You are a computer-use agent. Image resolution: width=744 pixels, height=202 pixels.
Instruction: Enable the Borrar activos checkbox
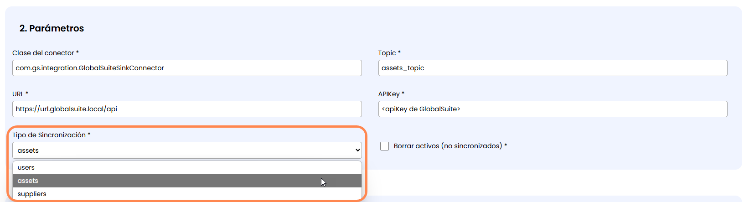[384, 146]
